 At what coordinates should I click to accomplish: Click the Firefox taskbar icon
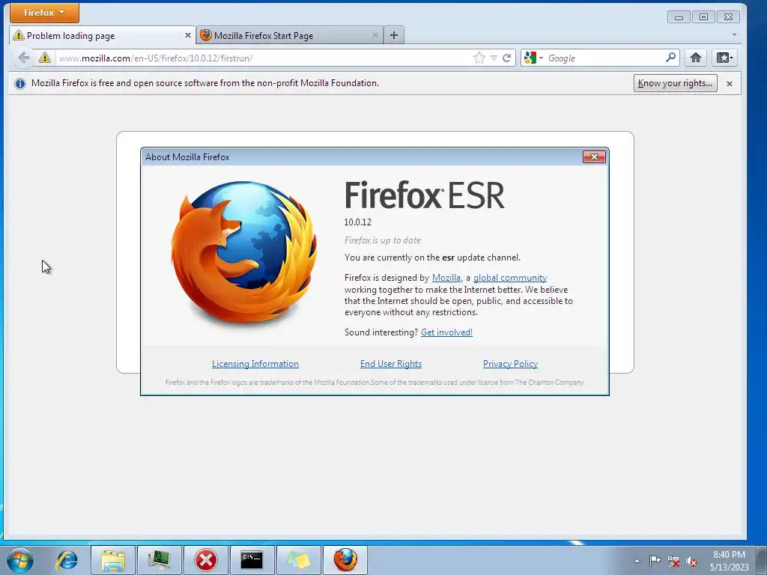pyautogui.click(x=345, y=560)
